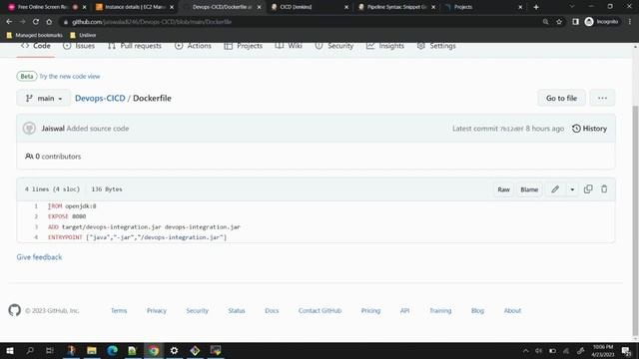This screenshot has width=639, height=359.
Task: Open Settings gear app in taskbar
Action: pyautogui.click(x=174, y=350)
